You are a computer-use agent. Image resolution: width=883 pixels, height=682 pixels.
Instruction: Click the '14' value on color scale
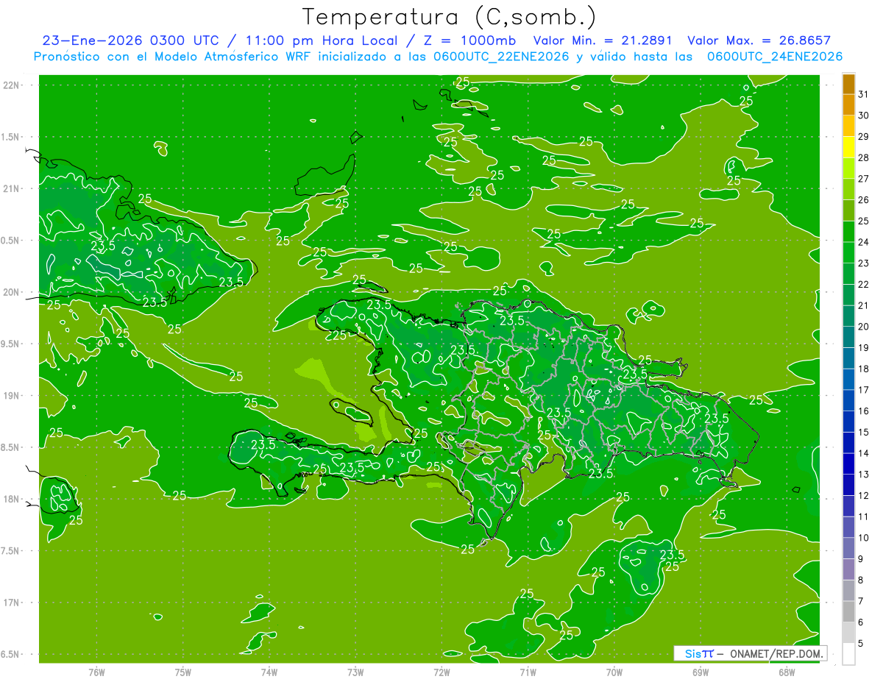coord(864,453)
